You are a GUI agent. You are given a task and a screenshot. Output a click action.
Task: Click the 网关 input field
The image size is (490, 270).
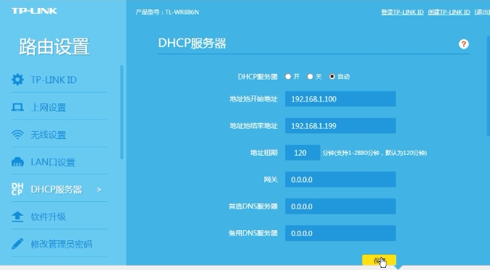[340, 180]
